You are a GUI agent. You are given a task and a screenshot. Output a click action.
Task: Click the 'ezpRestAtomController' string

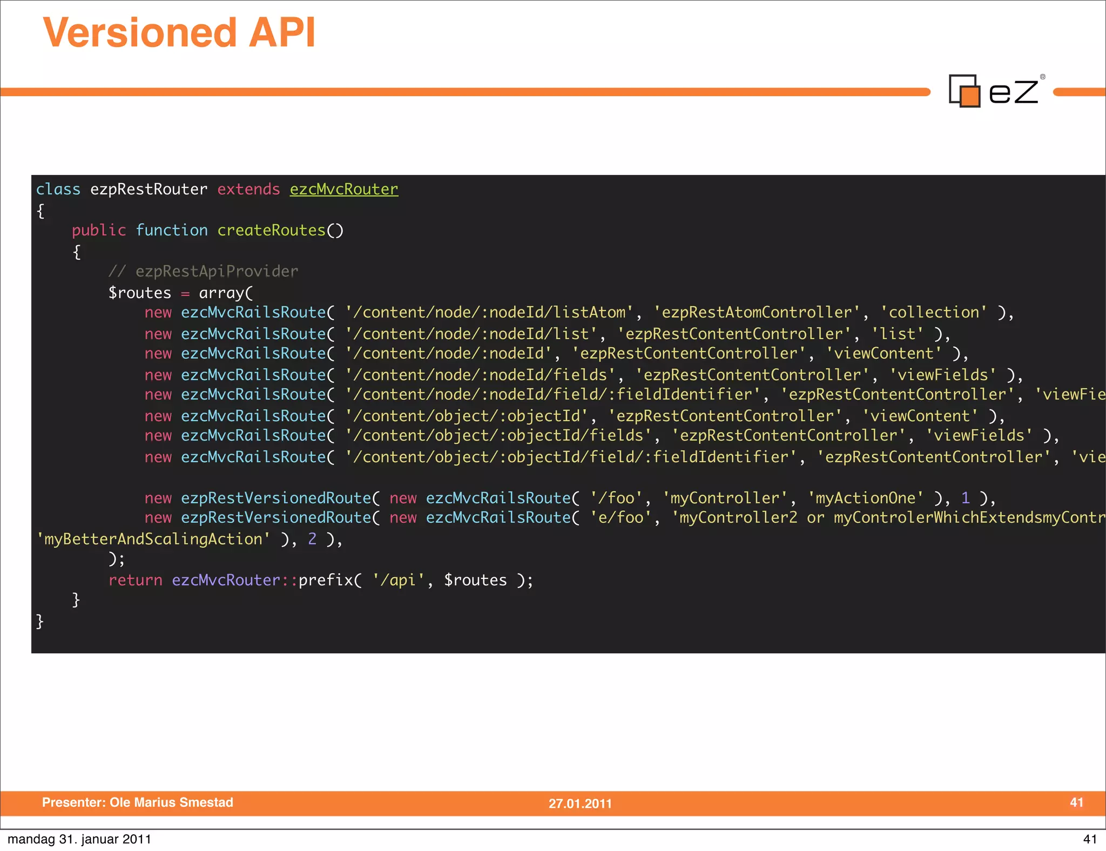click(x=757, y=312)
